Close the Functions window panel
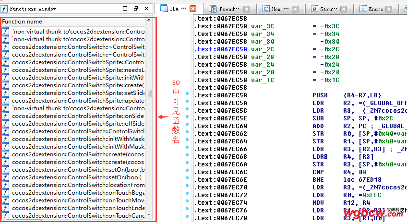 pyautogui.click(x=146, y=9)
